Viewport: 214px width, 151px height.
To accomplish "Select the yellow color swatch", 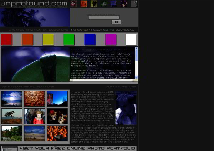I will (x=48, y=40).
